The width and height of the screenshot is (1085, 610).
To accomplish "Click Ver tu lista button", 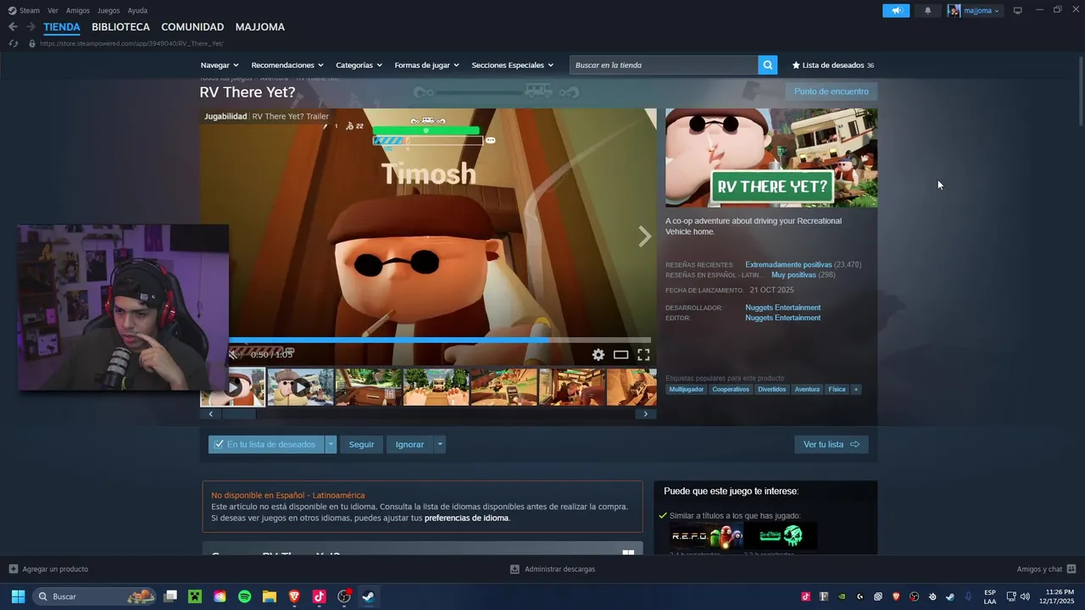I will click(831, 445).
